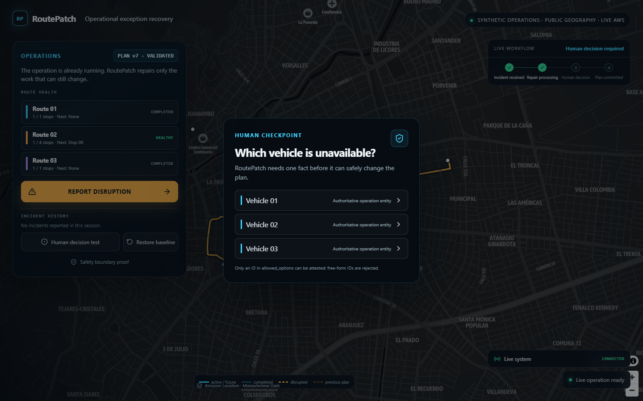Screen dimensions: 643x401
Task: Click the TEJARES-CRISTALES map label
Action: (81, 309)
